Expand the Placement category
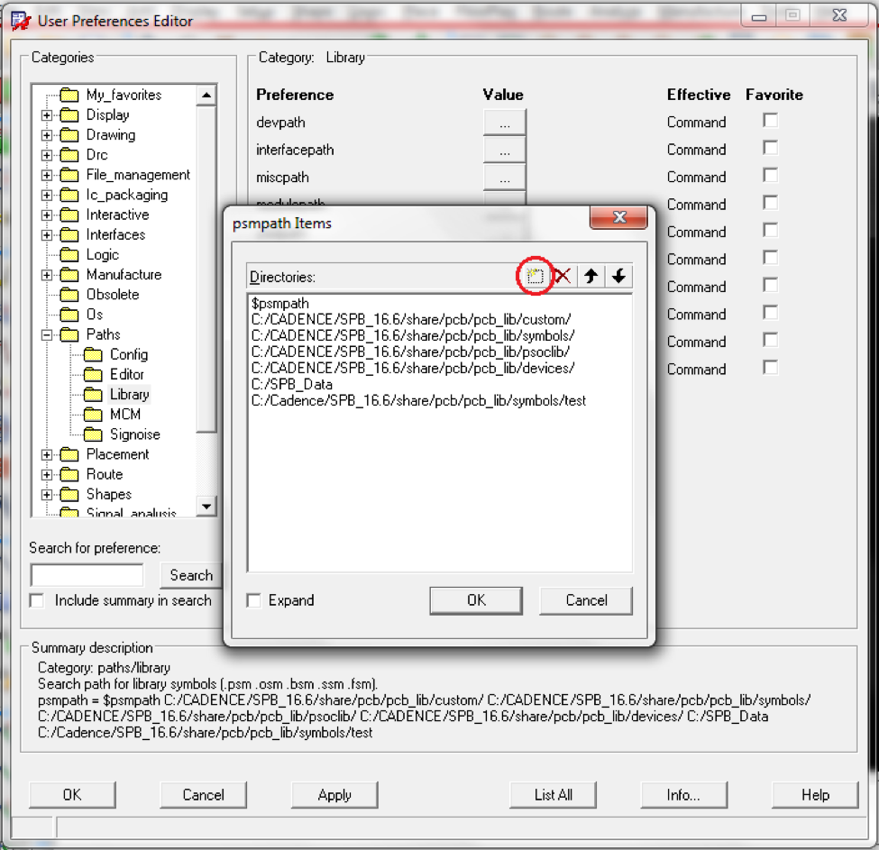 [46, 454]
